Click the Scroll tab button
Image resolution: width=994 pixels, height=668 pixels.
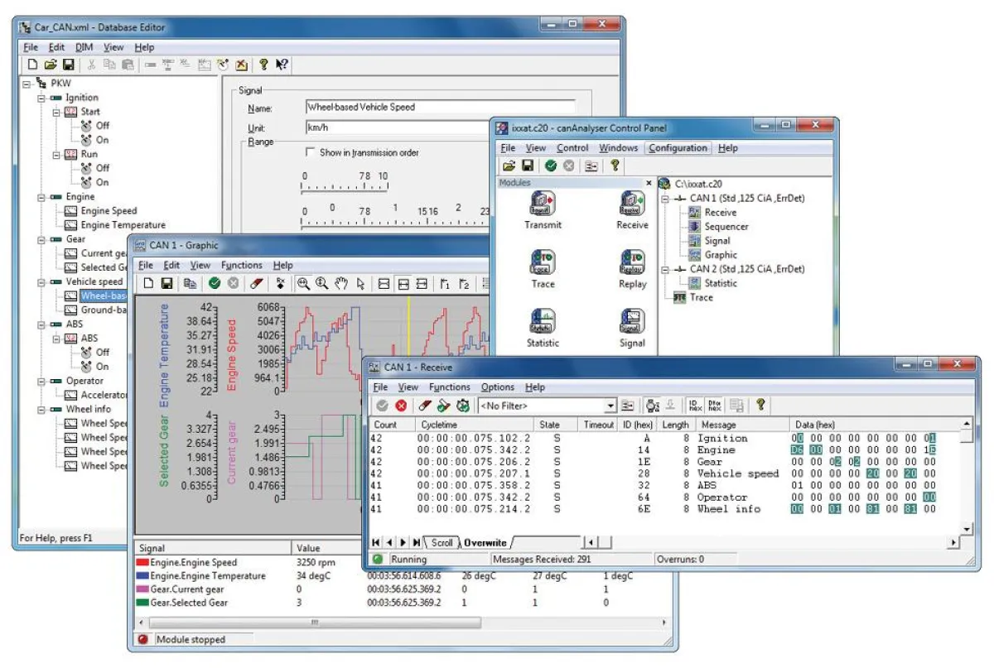coord(442,542)
